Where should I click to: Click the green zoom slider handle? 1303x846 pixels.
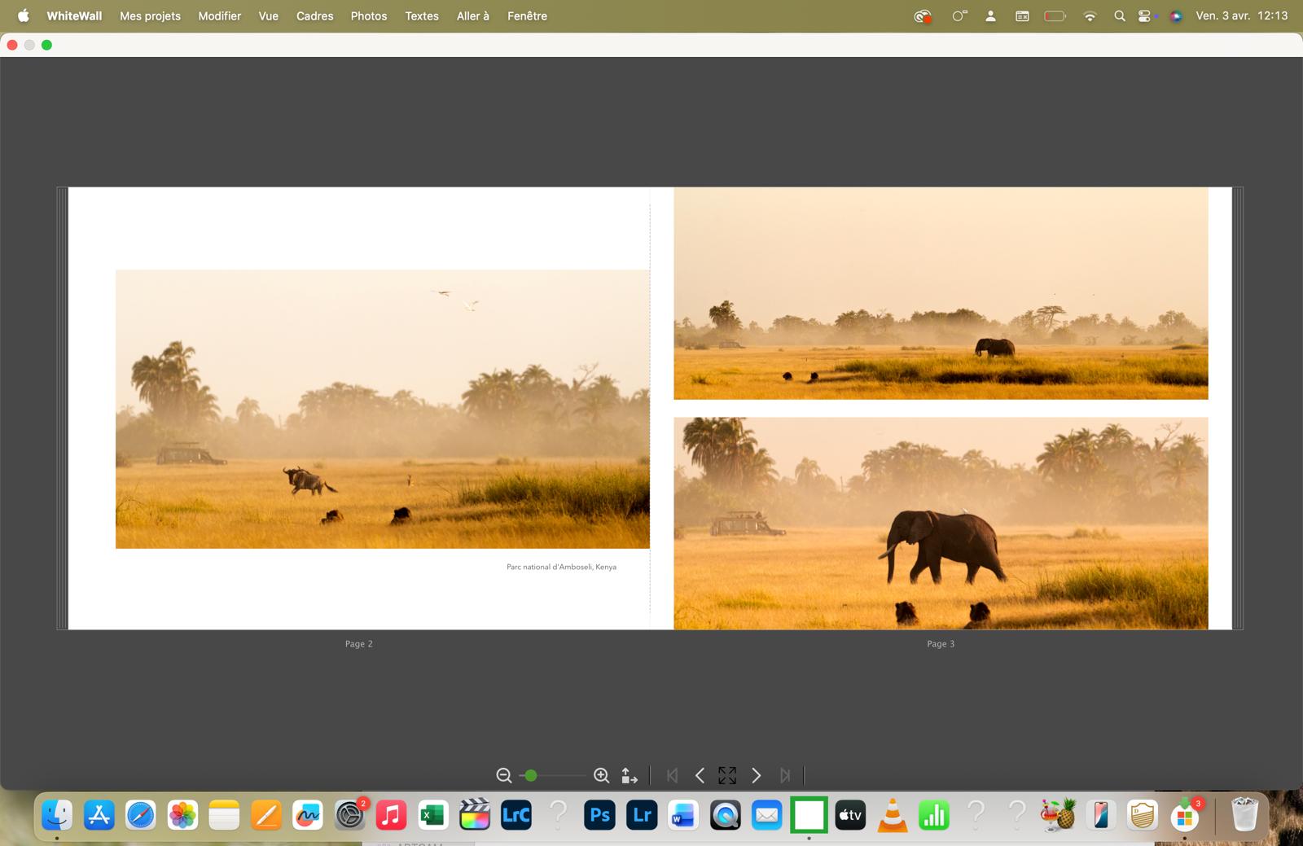pyautogui.click(x=531, y=776)
